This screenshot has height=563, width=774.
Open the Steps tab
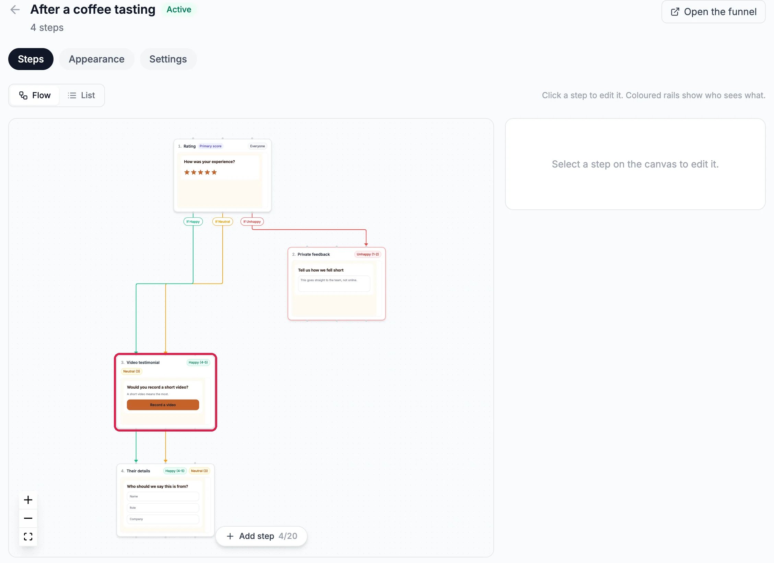click(x=31, y=59)
